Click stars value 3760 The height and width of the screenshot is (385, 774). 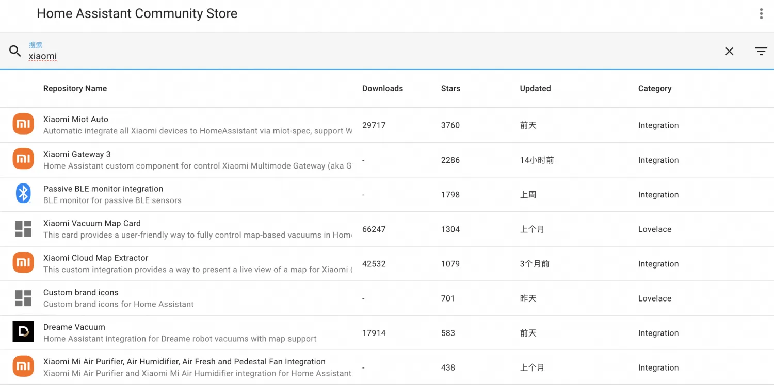tap(450, 125)
